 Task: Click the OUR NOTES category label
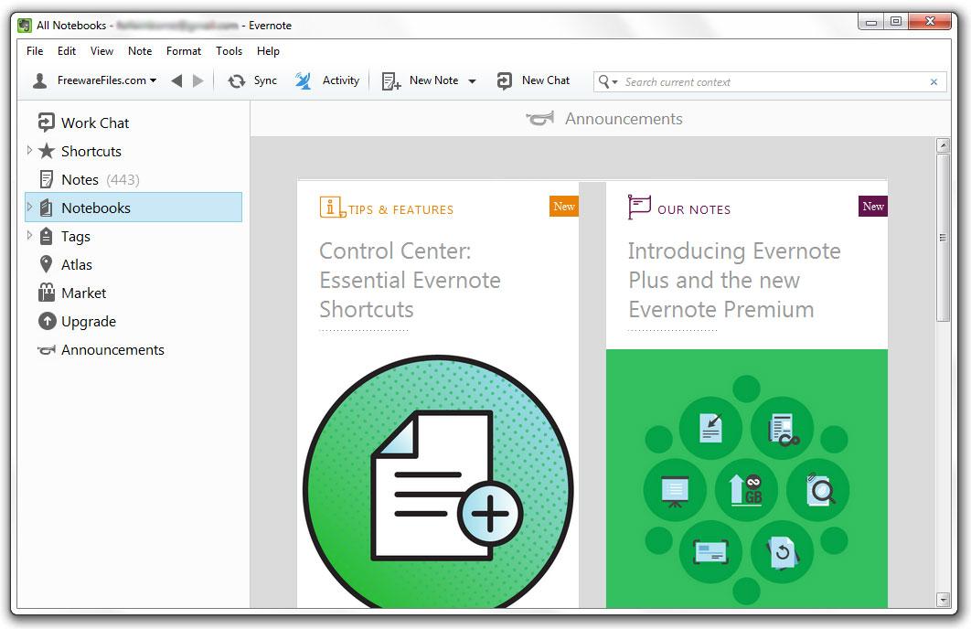click(694, 210)
